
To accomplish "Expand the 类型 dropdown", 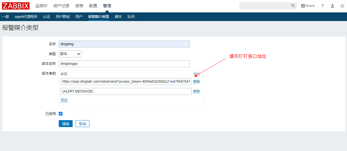I will coord(70,54).
